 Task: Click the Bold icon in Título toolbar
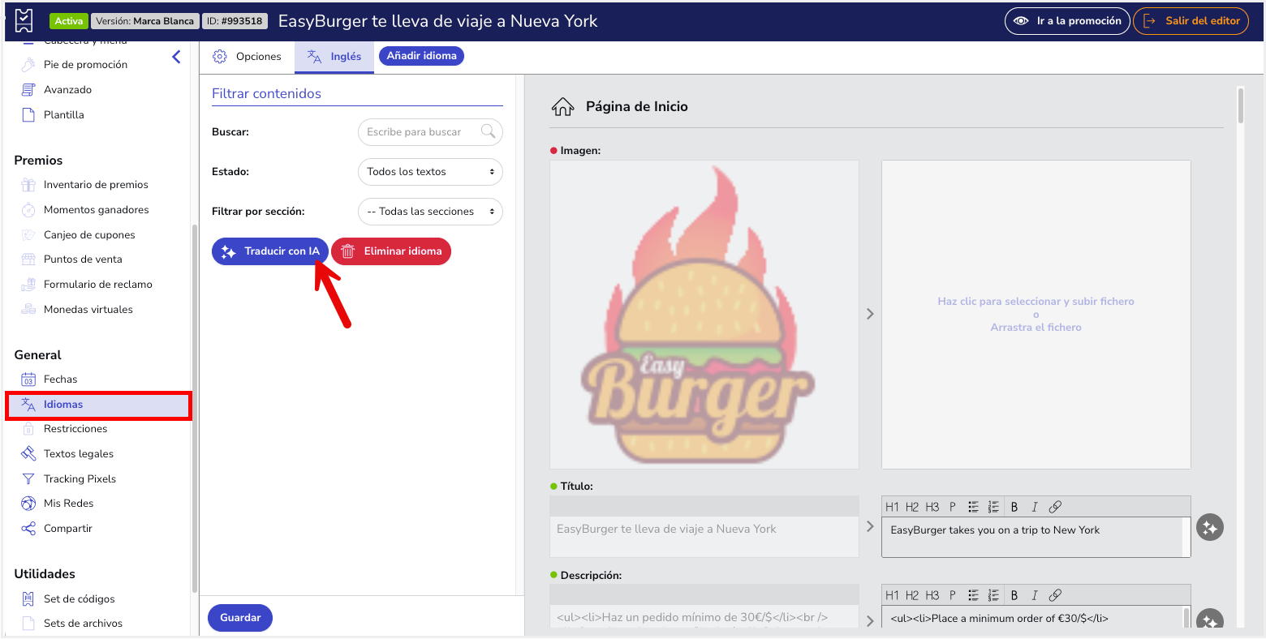click(1014, 507)
